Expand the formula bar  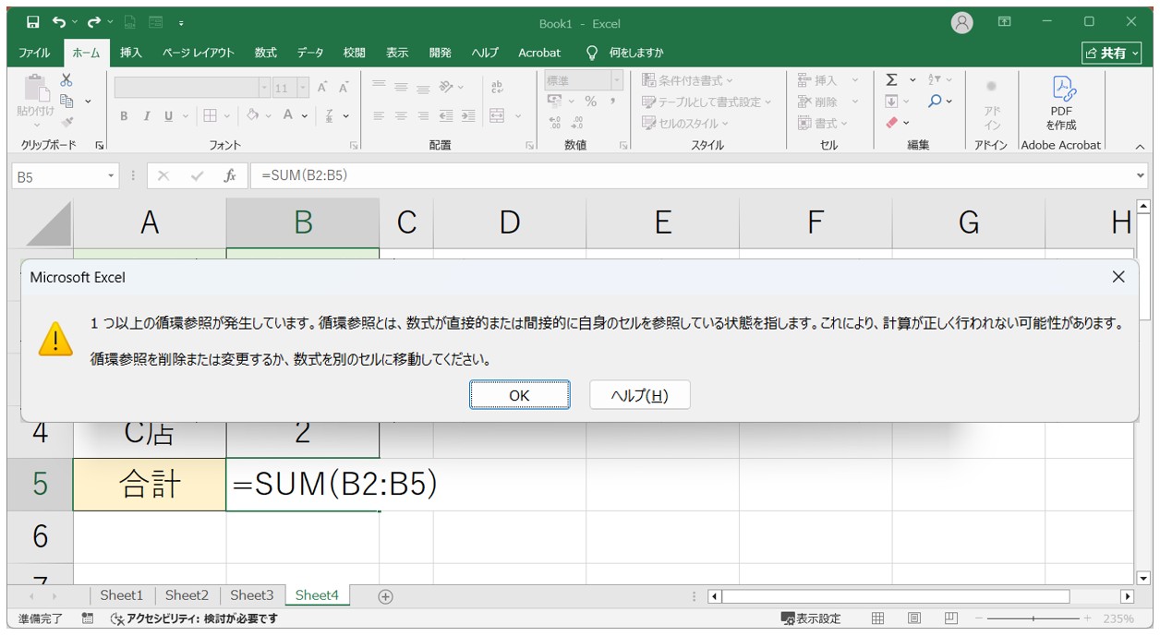pos(1140,175)
